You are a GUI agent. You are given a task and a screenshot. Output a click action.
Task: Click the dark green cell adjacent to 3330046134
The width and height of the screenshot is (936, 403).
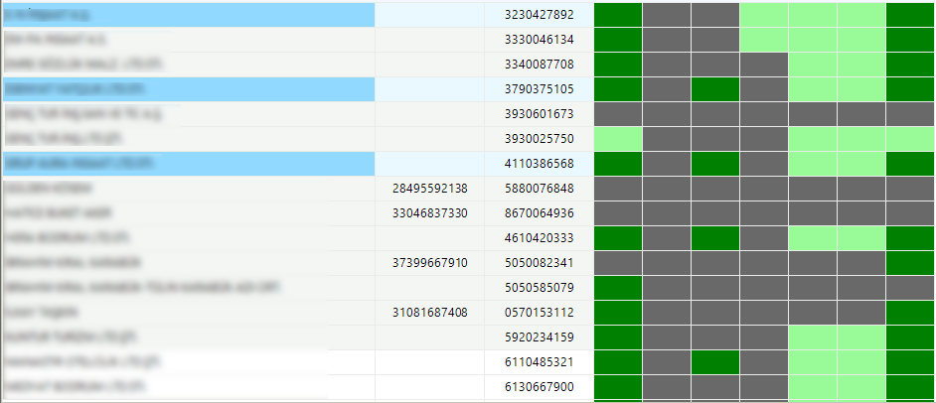click(x=618, y=40)
